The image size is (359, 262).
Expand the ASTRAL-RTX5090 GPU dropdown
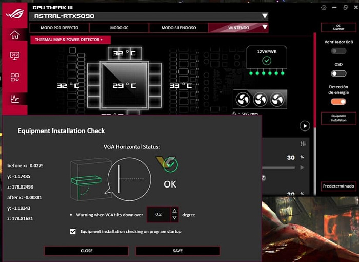click(265, 16)
